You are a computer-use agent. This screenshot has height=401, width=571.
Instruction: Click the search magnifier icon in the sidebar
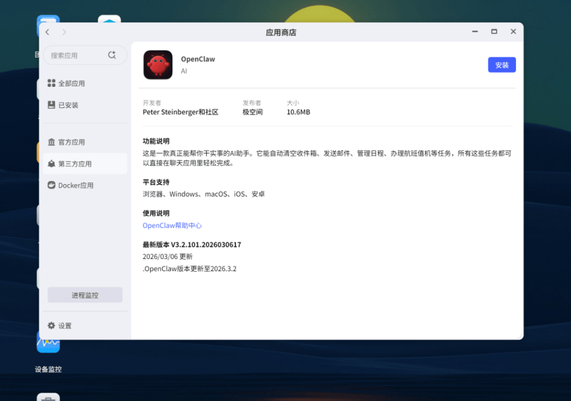click(112, 55)
